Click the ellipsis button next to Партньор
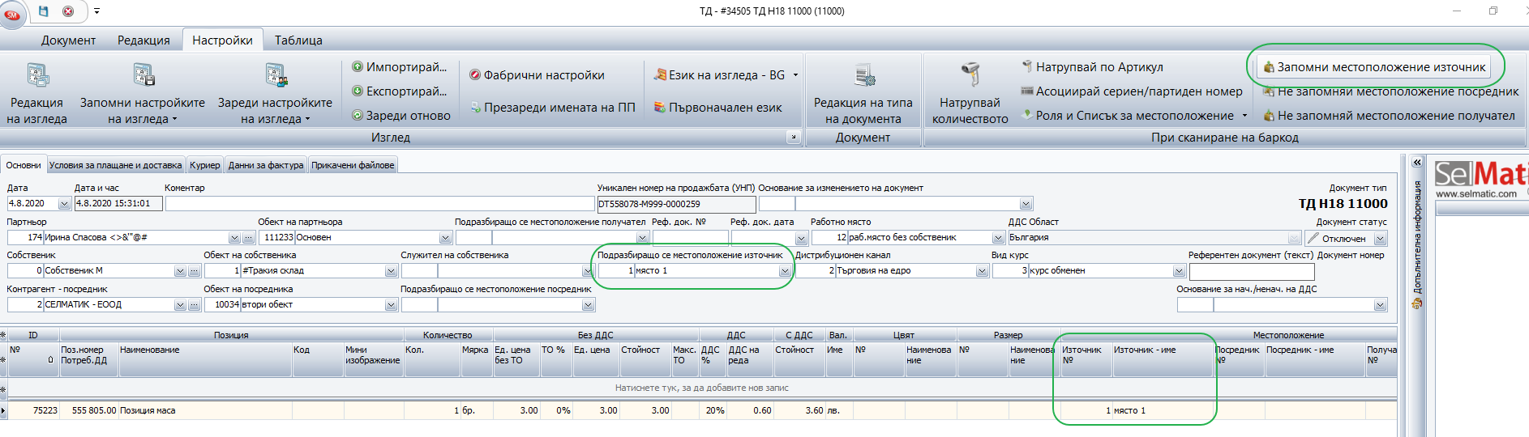This screenshot has height=437, width=1529. (x=249, y=238)
